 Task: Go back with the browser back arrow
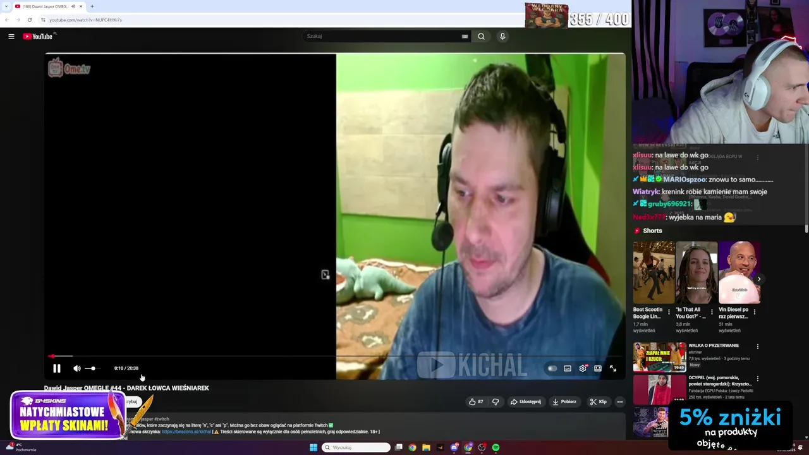tap(7, 20)
